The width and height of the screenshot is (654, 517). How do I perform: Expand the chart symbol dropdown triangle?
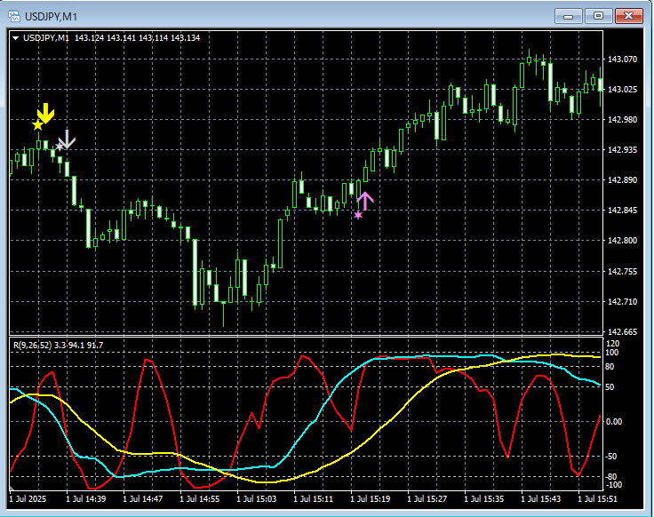pyautogui.click(x=16, y=38)
